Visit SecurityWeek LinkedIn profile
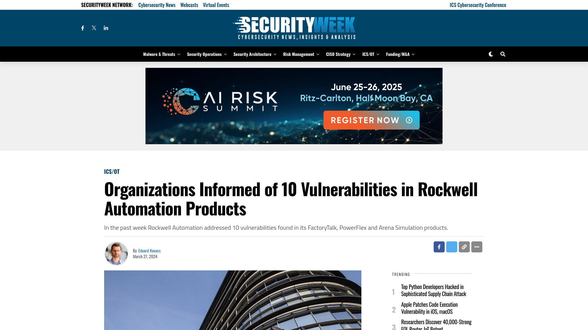The width and height of the screenshot is (588, 330). 106,28
